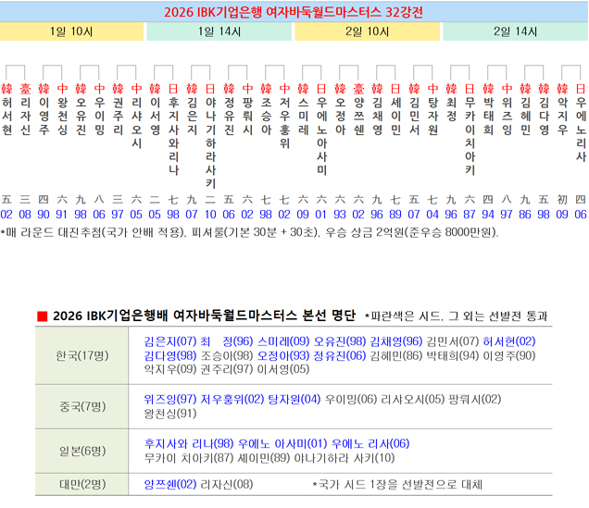The image size is (589, 508).
Task: Click the vertical bracket name '최정'
Action: [451, 109]
